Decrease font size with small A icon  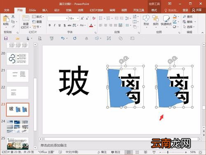87,18
